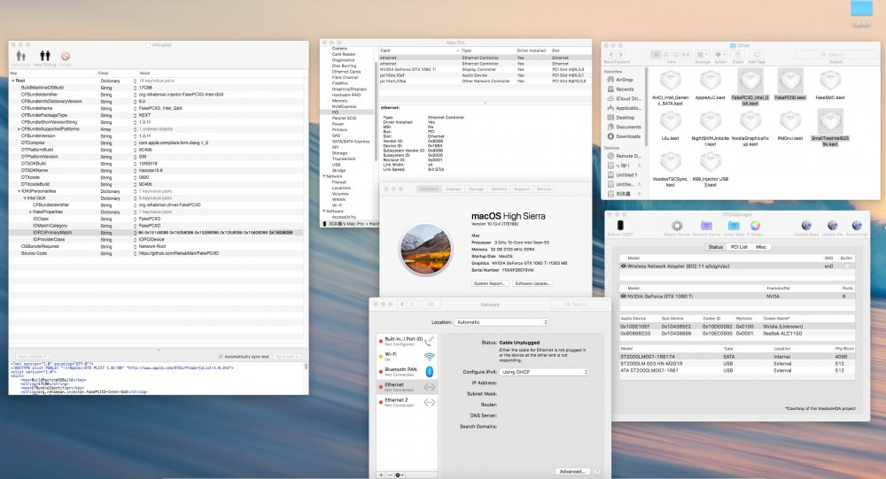Select NvidiaGraphicsFixup.kext file icon
Screen dimensions: 886x479
[x=750, y=121]
